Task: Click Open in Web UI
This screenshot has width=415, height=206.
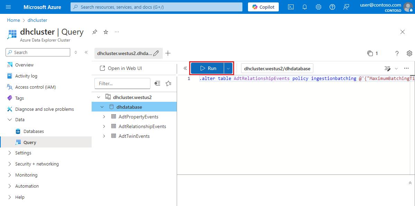Action: [121, 68]
